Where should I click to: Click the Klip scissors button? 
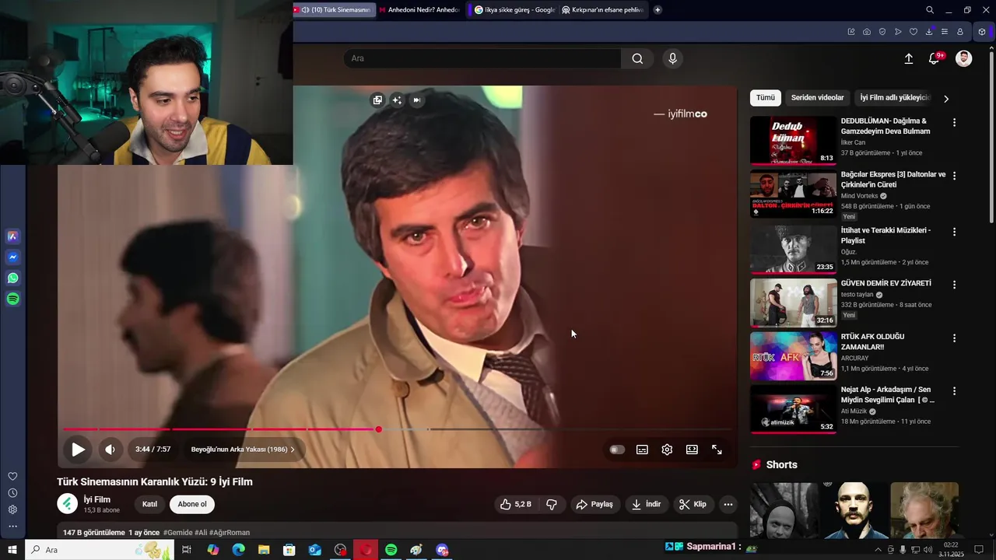pos(693,504)
